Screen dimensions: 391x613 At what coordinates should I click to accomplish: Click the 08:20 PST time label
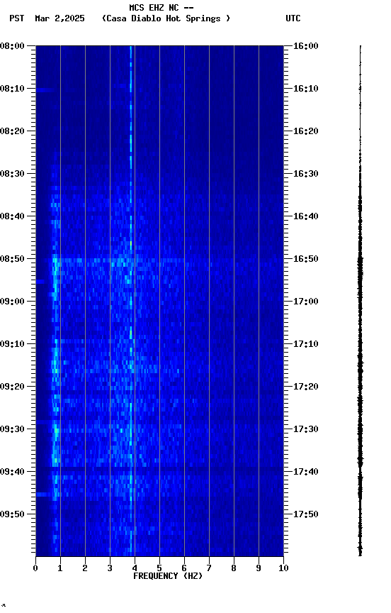tap(12, 131)
